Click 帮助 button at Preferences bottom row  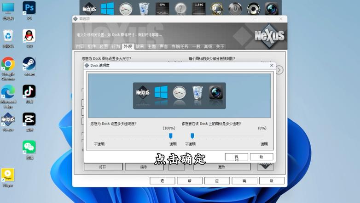(190, 180)
